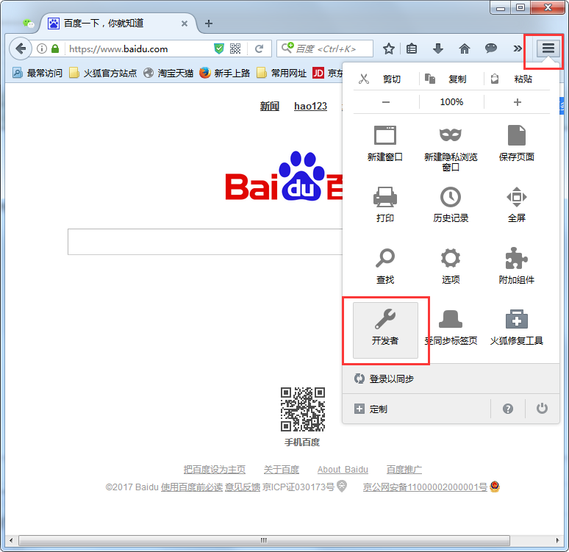Image resolution: width=569 pixels, height=552 pixels.
Task: Reload the current page
Action: (259, 49)
